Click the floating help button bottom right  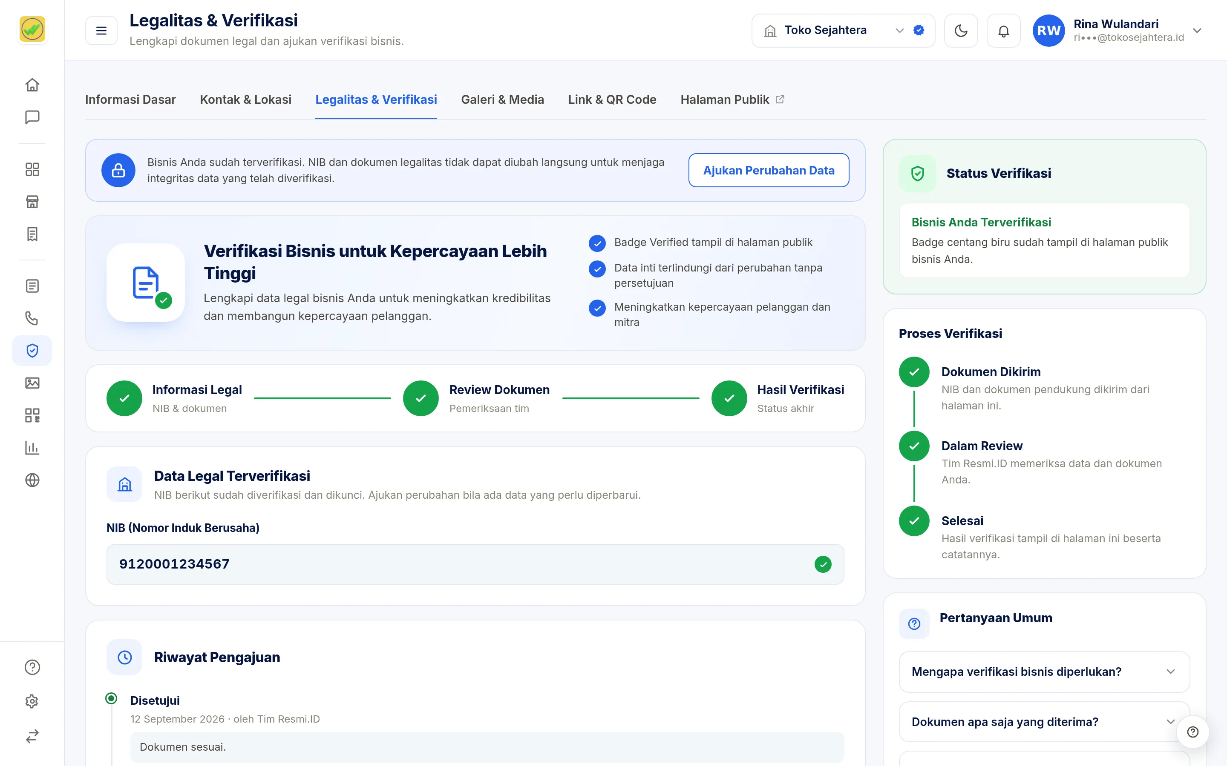click(1192, 732)
